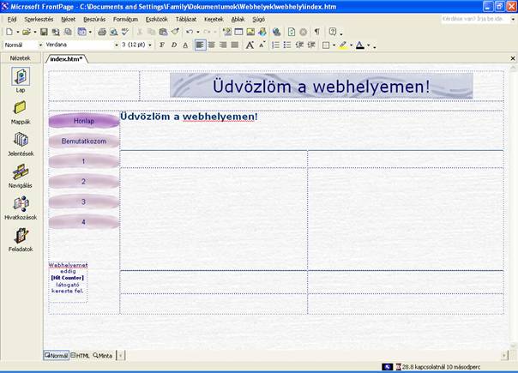
Task: Open the font color picker arrow
Action: coord(370,45)
